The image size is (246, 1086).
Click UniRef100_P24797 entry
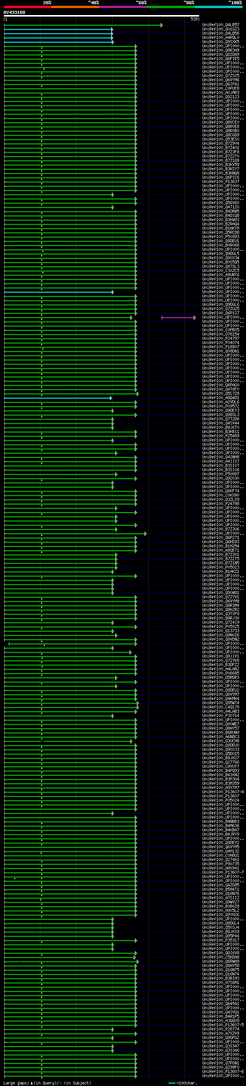[x=221, y=338]
